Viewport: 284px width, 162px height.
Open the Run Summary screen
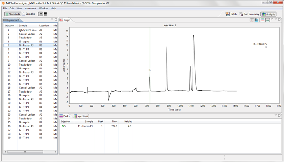coord(249,14)
